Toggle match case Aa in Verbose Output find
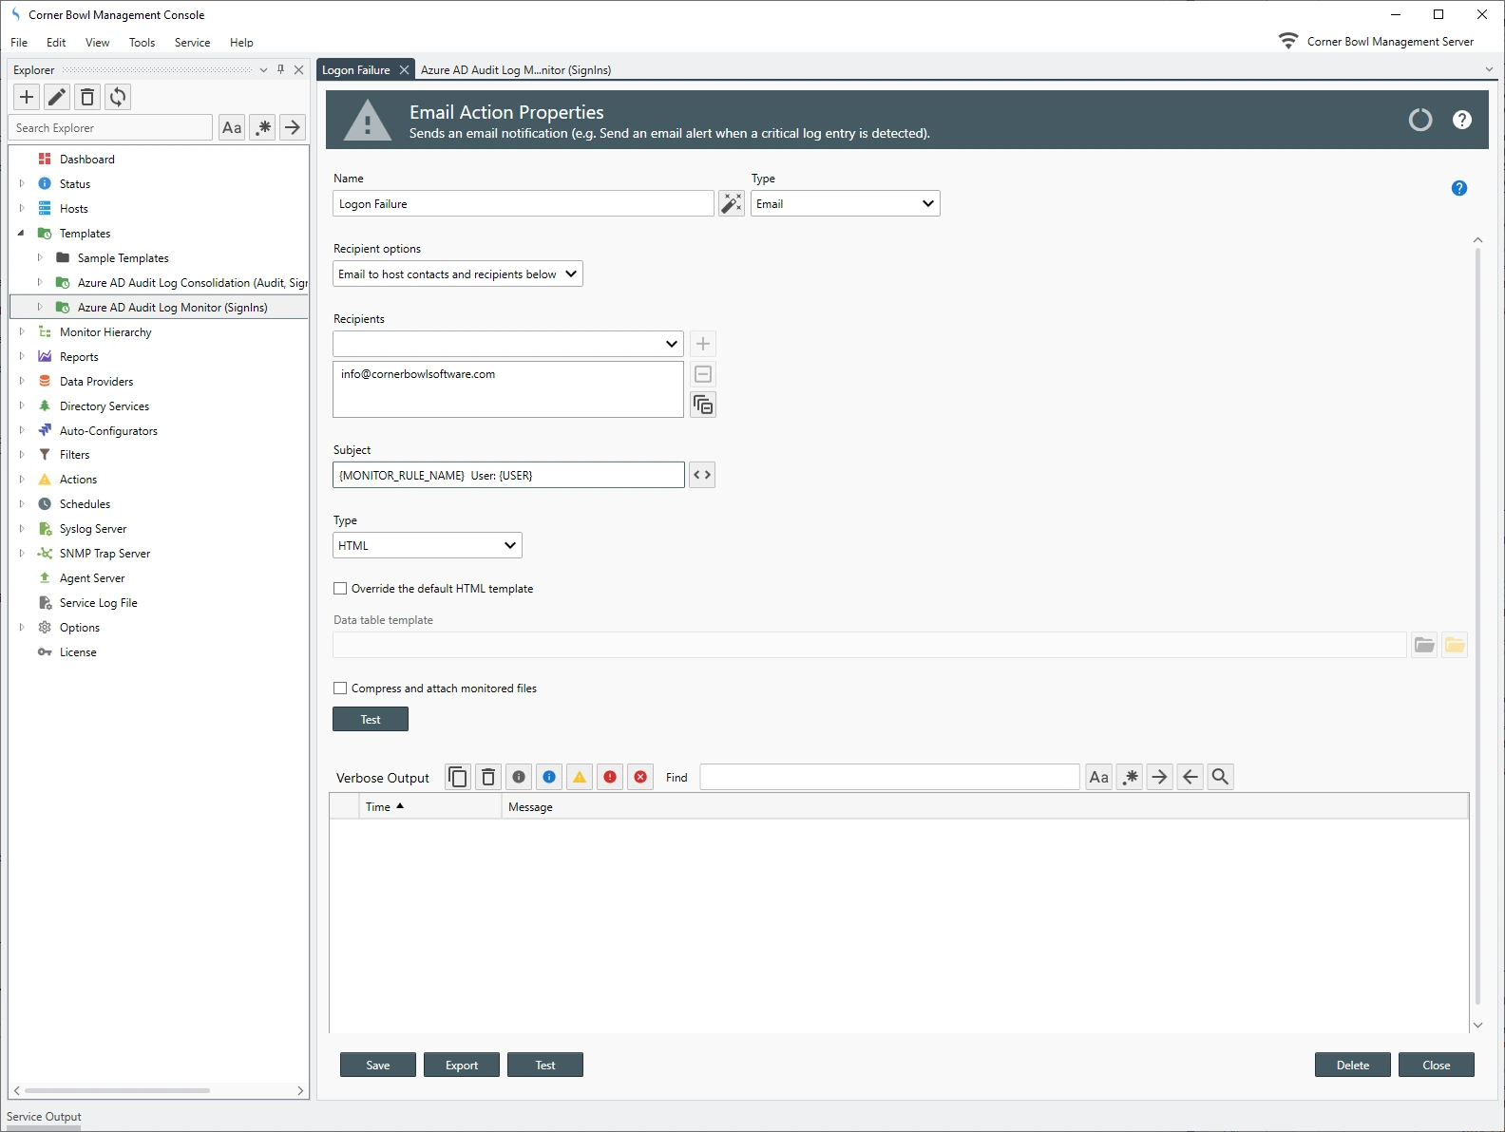This screenshot has height=1132, width=1505. (1098, 777)
